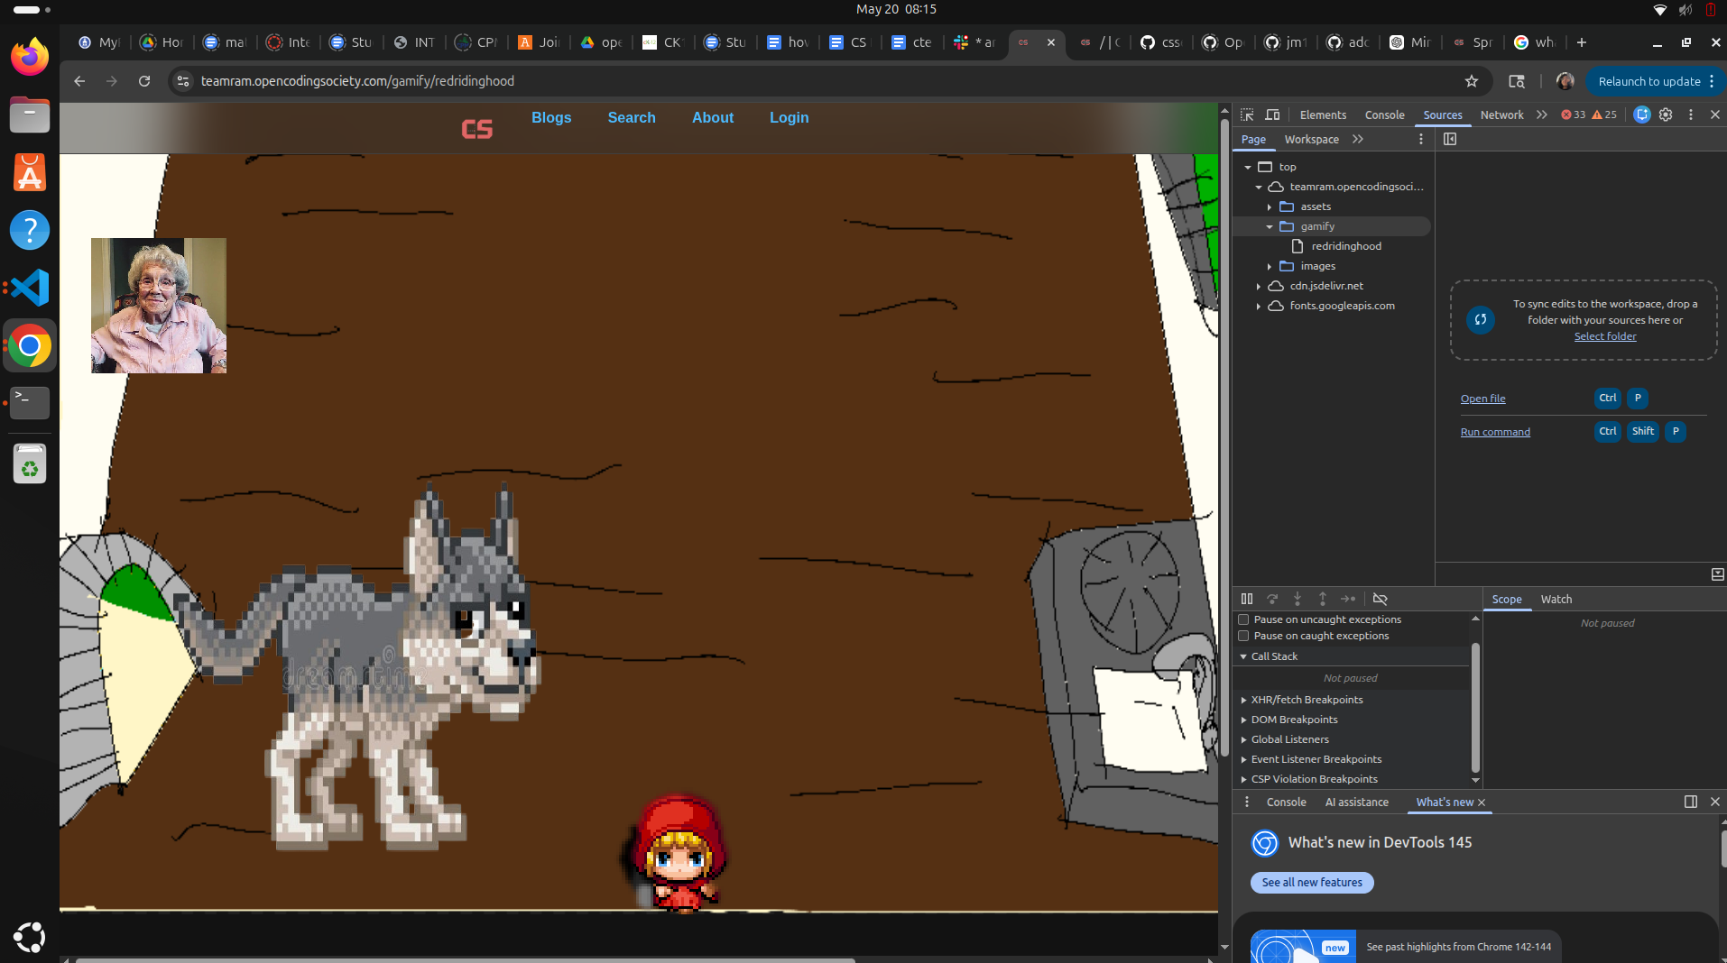
Task: Open the drawer three-dot menu
Action: click(1247, 802)
